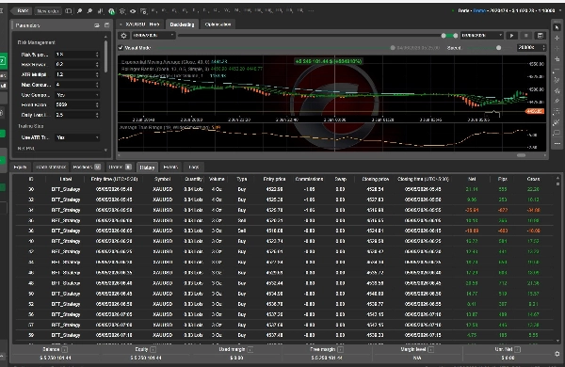Viewport: 565px width, 367px height.
Task: Click the chart horizontal scrollbar thumb
Action: pyautogui.click(x=521, y=155)
